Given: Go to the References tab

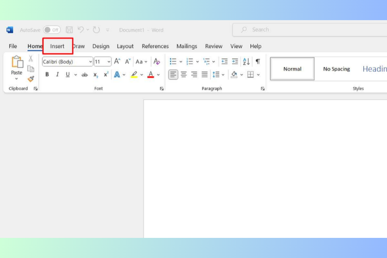Looking at the screenshot, I should 155,46.
